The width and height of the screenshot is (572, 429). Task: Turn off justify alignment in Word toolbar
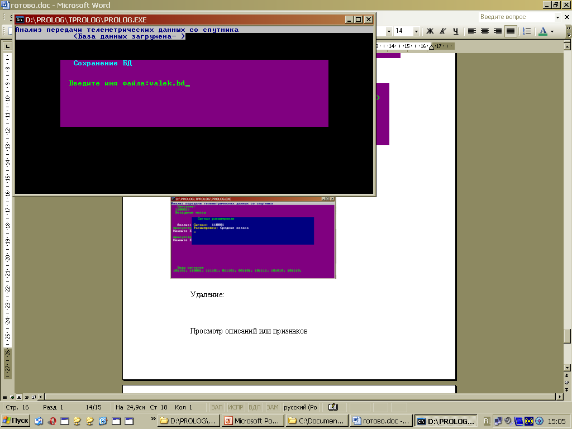(x=511, y=31)
